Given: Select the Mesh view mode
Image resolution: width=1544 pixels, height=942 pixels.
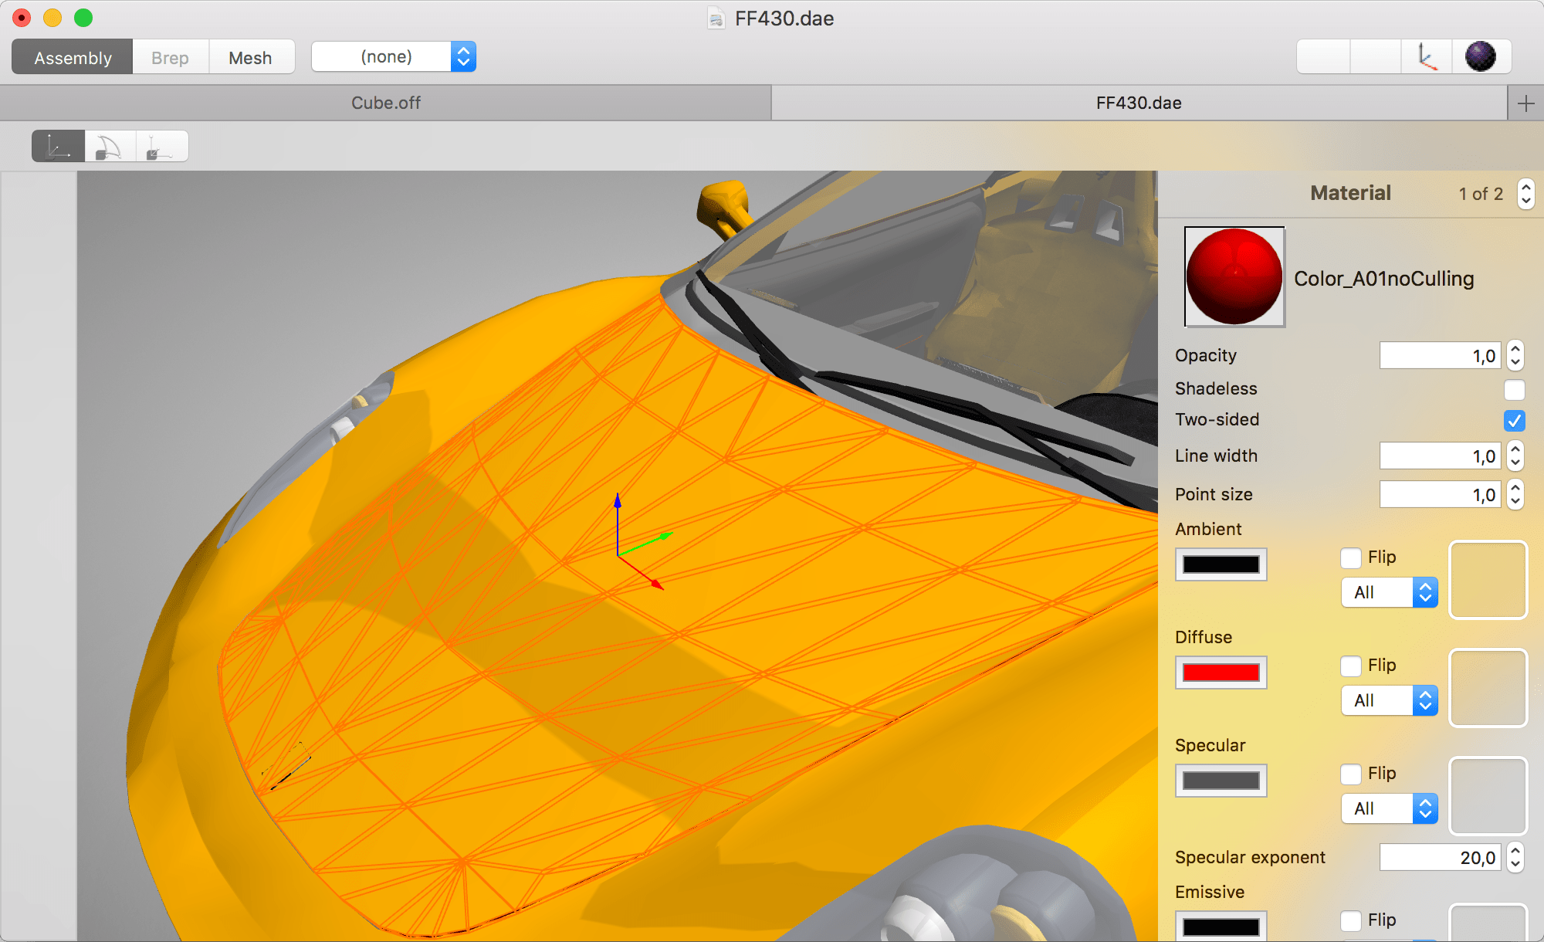Looking at the screenshot, I should 251,56.
